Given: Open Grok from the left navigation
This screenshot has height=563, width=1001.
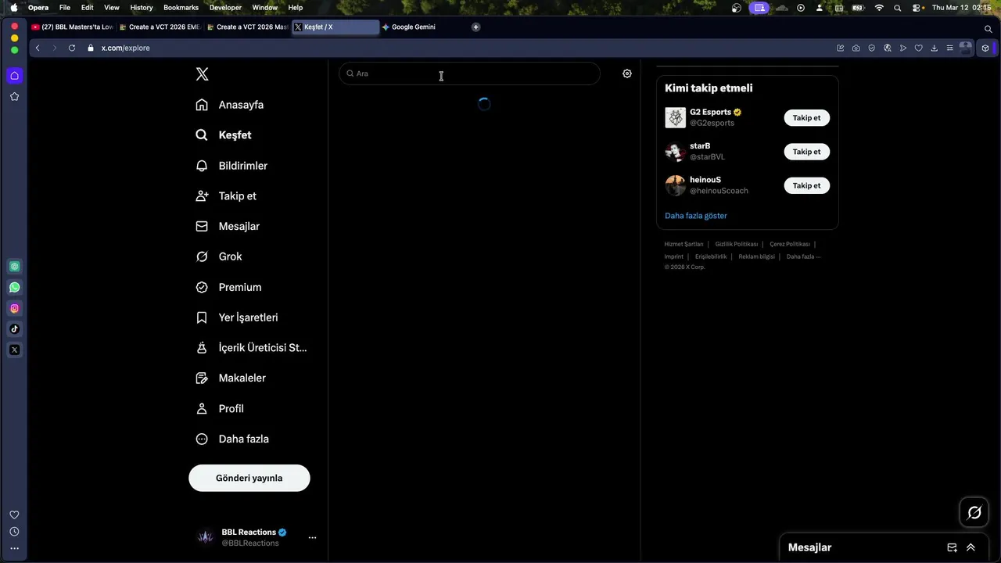Looking at the screenshot, I should (219, 256).
